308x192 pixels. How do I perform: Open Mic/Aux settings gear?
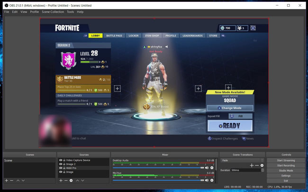pyautogui.click(x=212, y=180)
